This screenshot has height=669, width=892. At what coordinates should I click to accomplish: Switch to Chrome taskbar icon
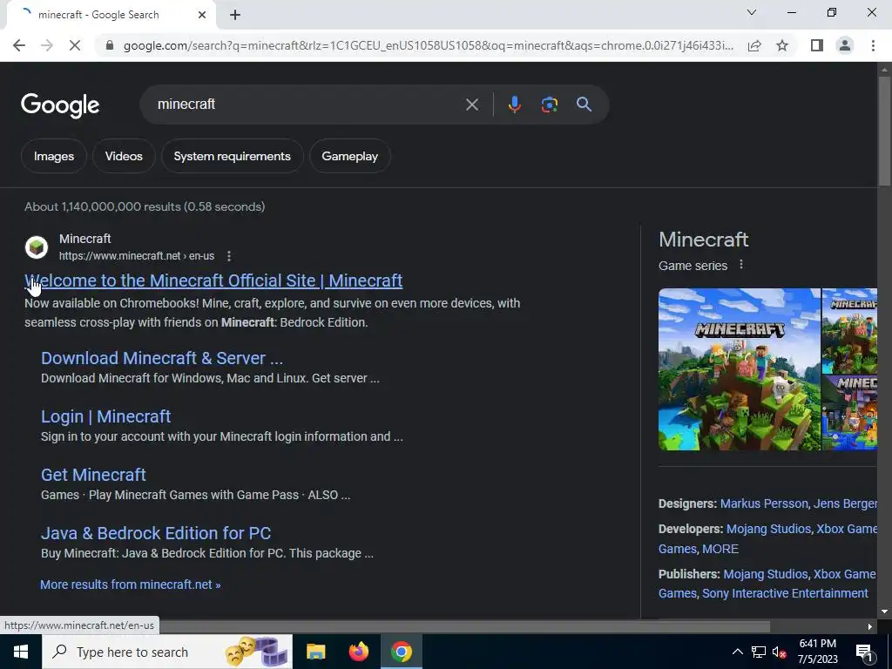tap(401, 652)
